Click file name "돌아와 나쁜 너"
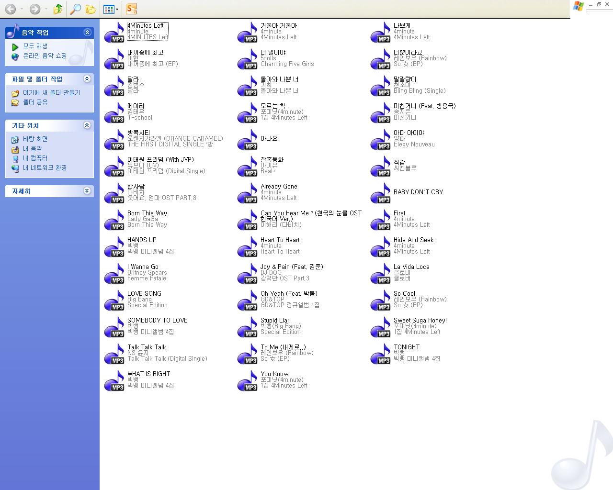613x490 pixels. pyautogui.click(x=279, y=79)
